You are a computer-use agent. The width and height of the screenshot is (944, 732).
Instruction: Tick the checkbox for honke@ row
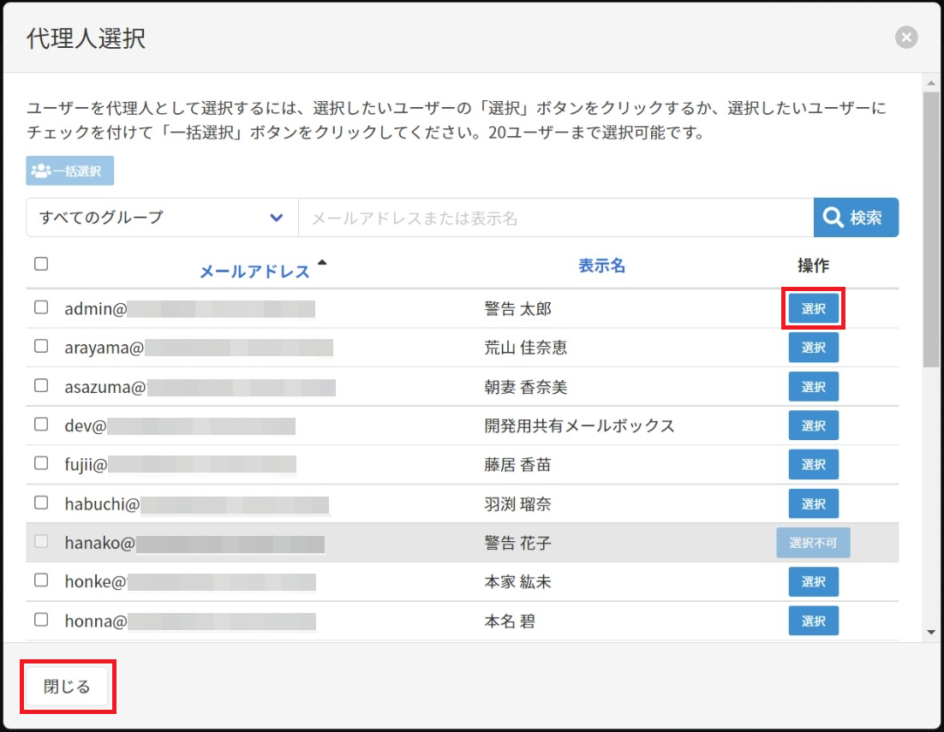(41, 581)
